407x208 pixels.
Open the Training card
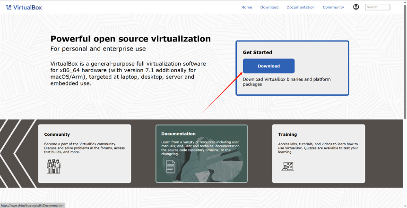click(x=319, y=154)
